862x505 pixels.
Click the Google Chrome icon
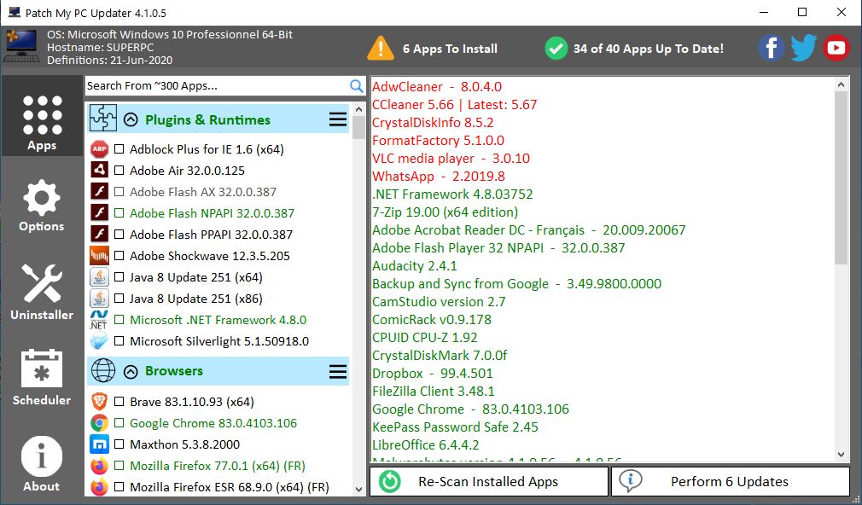pos(100,423)
